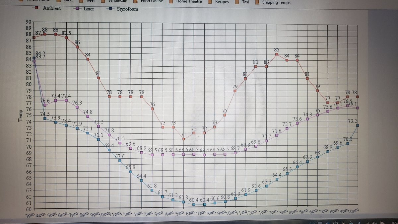Click the styrofoam value label "70.2"

click(x=348, y=139)
